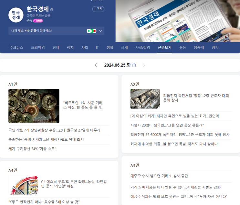Open the calendar date picker icon
240x205 pixels.
[x=134, y=65]
